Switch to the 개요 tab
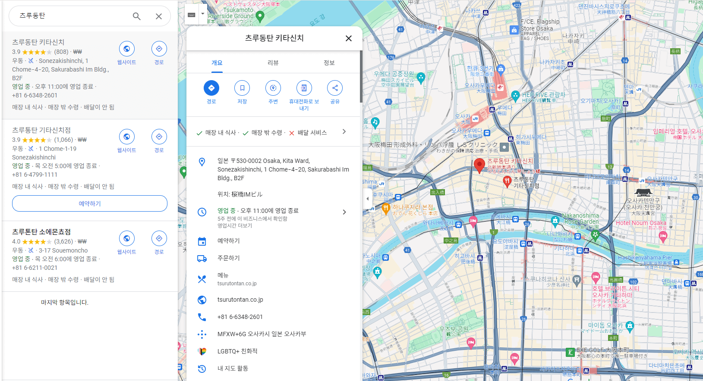 (217, 63)
